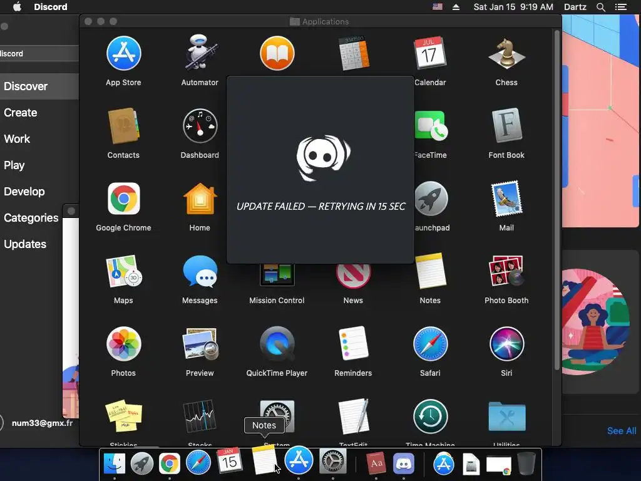Screen dimensions: 641x481
Task: Open the Home app icon
Action: (200, 199)
